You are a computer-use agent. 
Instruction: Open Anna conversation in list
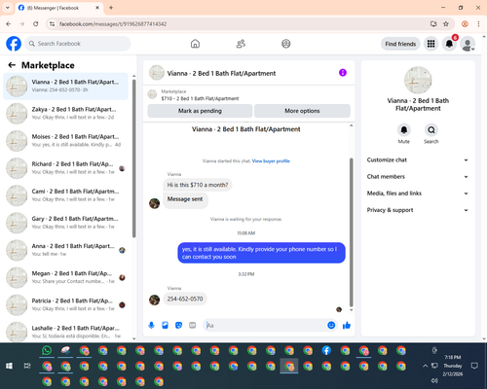(x=66, y=250)
